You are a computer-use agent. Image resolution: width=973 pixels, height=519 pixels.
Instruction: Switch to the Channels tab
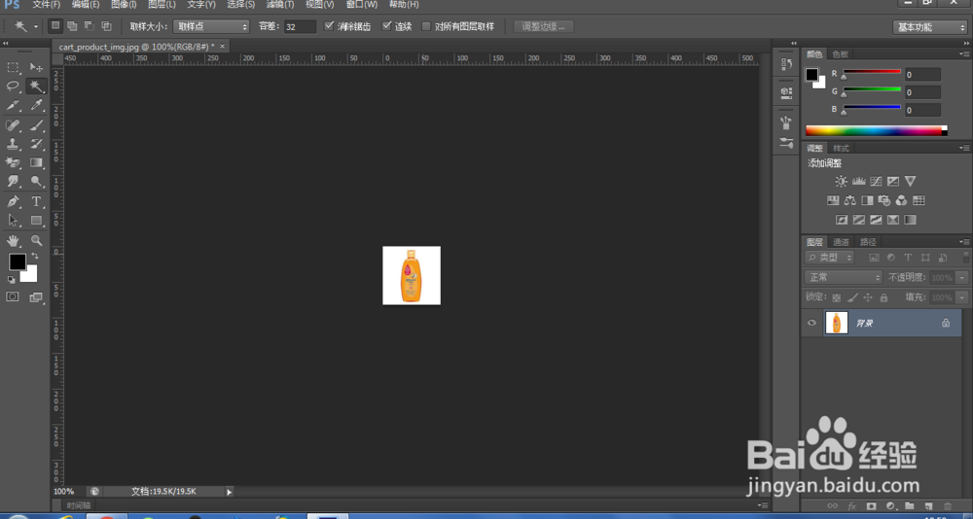tap(841, 242)
